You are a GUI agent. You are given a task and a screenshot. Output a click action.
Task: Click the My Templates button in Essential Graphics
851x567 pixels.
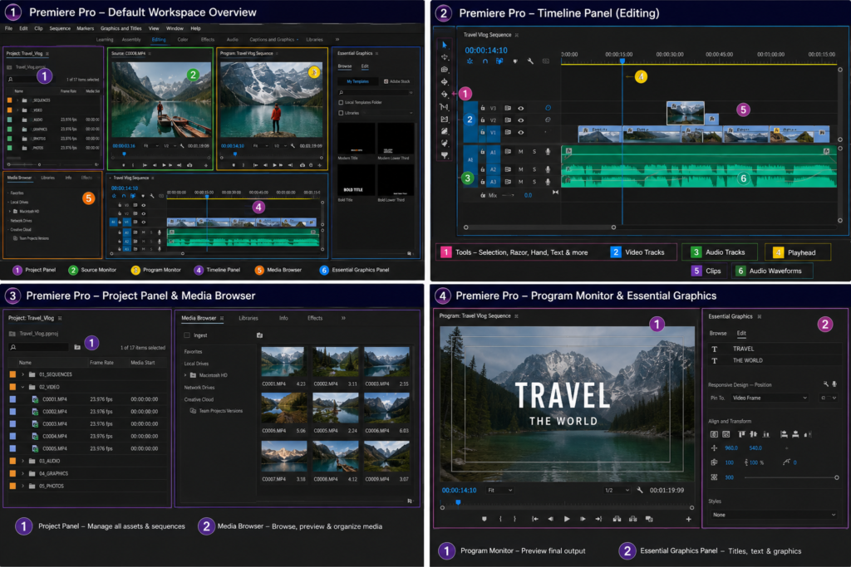(357, 81)
